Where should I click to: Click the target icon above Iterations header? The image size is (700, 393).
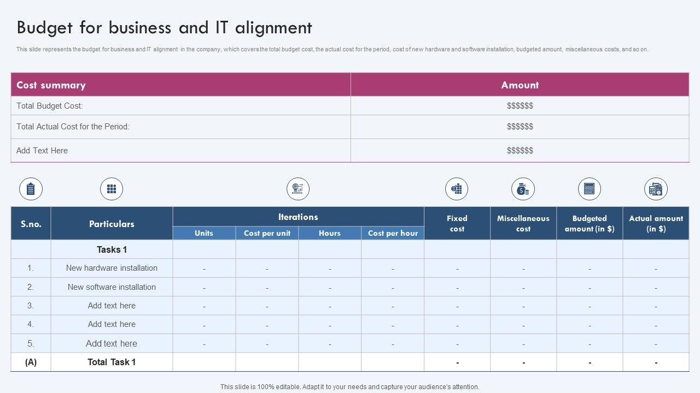coord(298,189)
